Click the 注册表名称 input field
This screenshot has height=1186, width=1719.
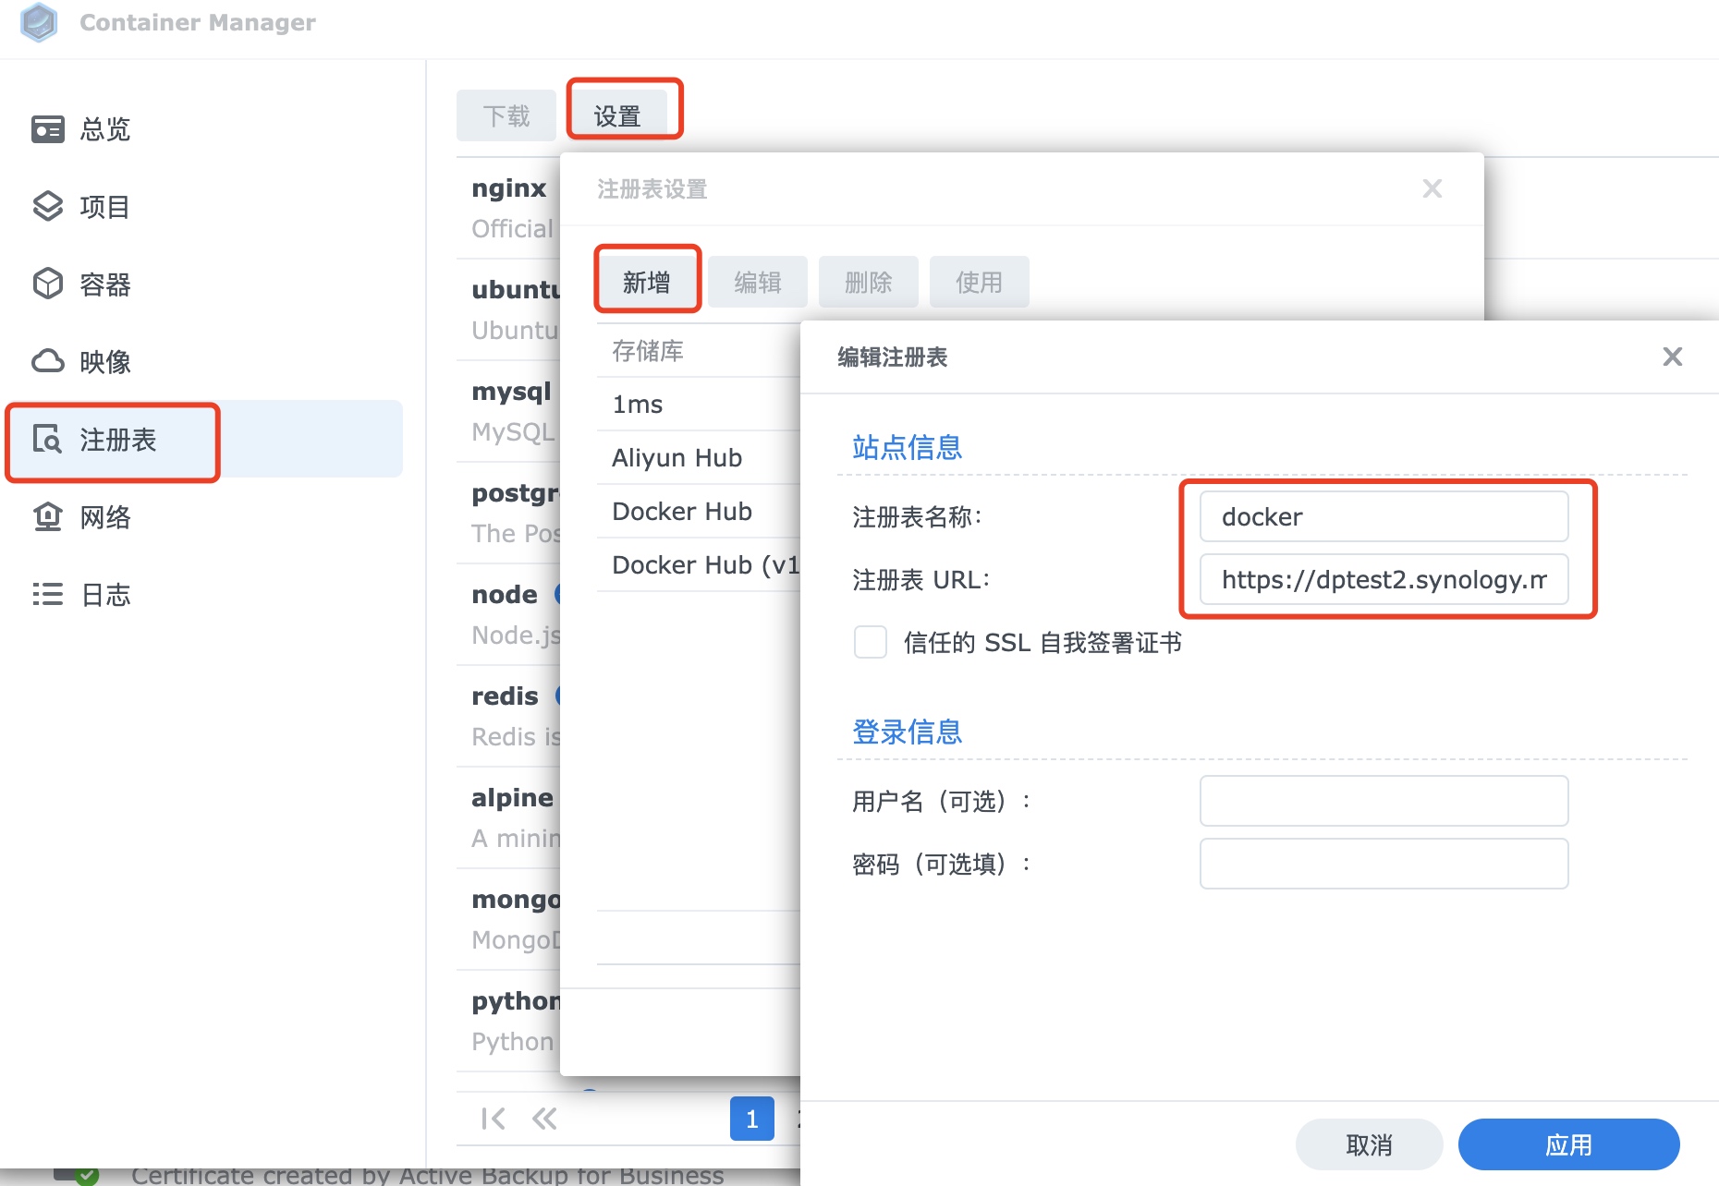coord(1384,516)
